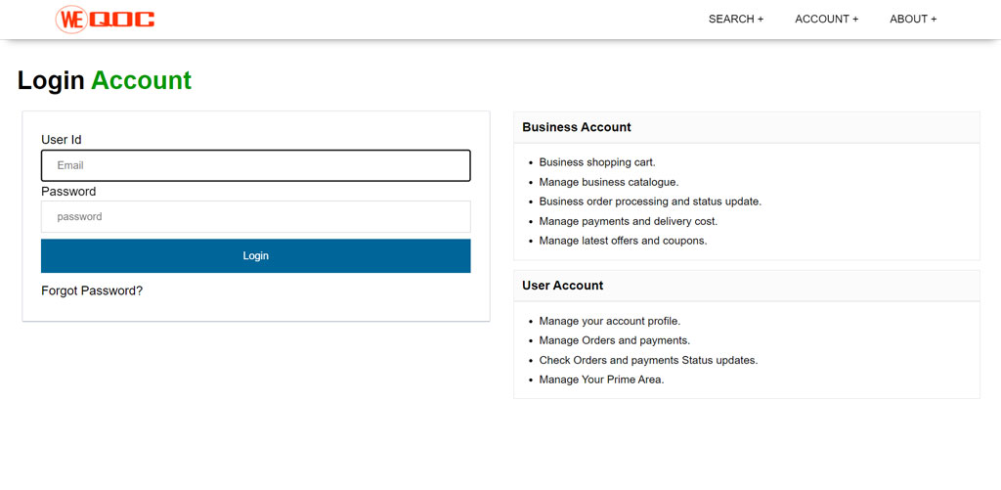Expand the SEARCH + menu

735,19
